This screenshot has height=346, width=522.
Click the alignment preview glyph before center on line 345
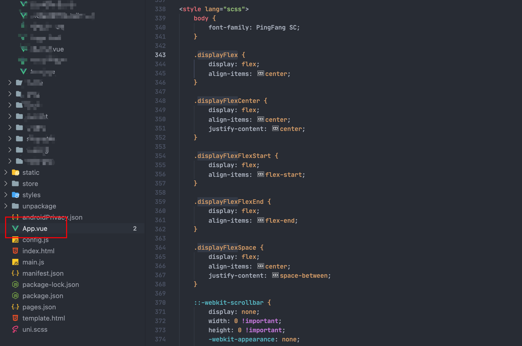pyautogui.click(x=260, y=74)
